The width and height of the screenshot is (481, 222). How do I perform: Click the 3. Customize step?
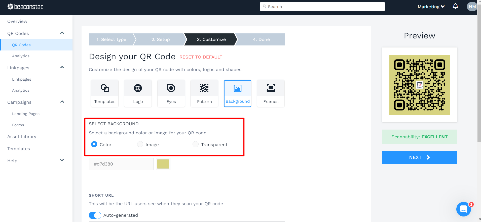211,39
